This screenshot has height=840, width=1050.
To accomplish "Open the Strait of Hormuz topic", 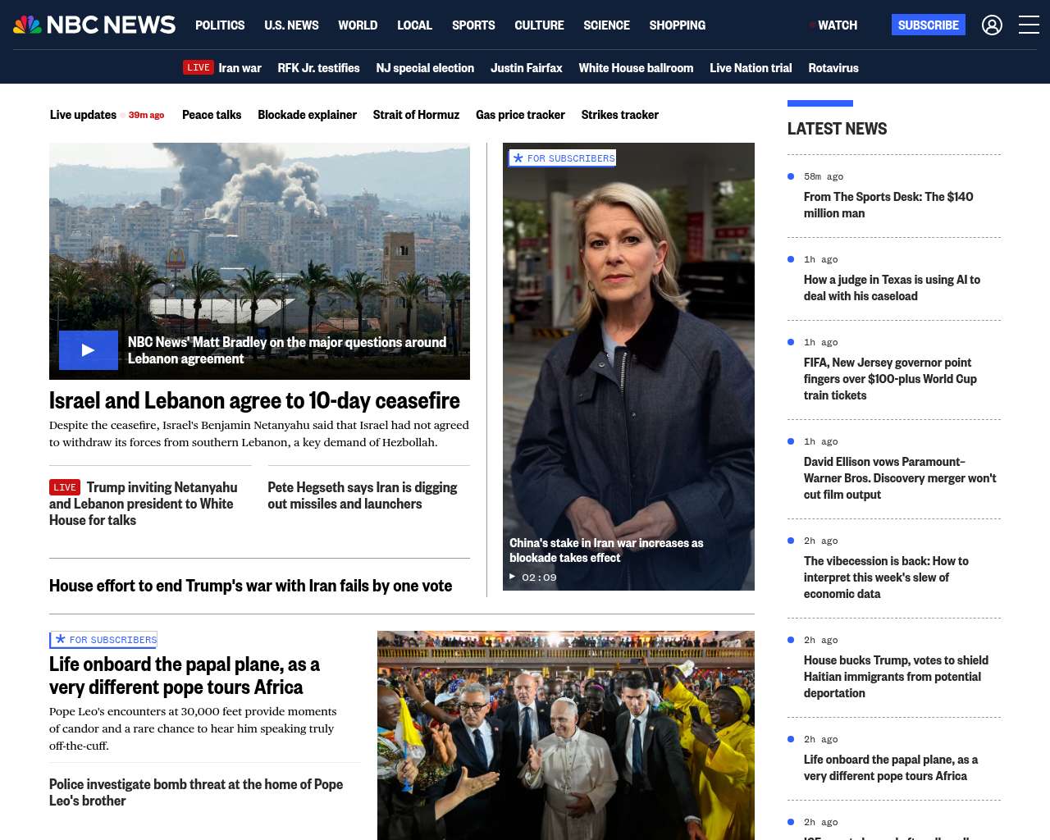I will click(x=416, y=115).
